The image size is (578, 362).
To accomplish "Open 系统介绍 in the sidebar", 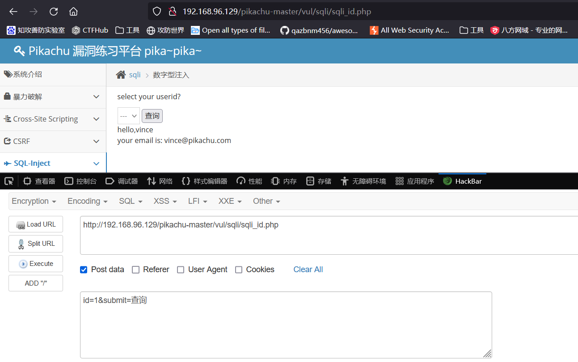I will (x=53, y=75).
